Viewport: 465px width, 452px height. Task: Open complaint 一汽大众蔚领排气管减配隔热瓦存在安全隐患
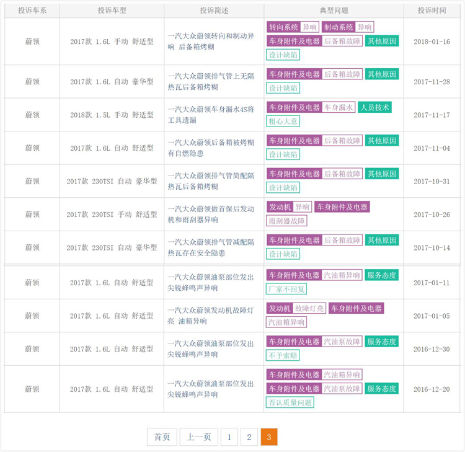coord(211,247)
